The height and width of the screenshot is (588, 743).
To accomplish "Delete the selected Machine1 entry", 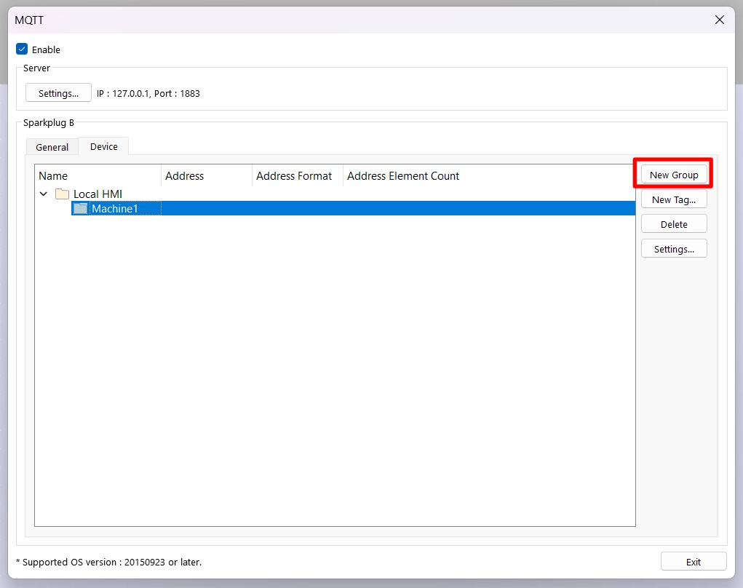I will tap(673, 223).
